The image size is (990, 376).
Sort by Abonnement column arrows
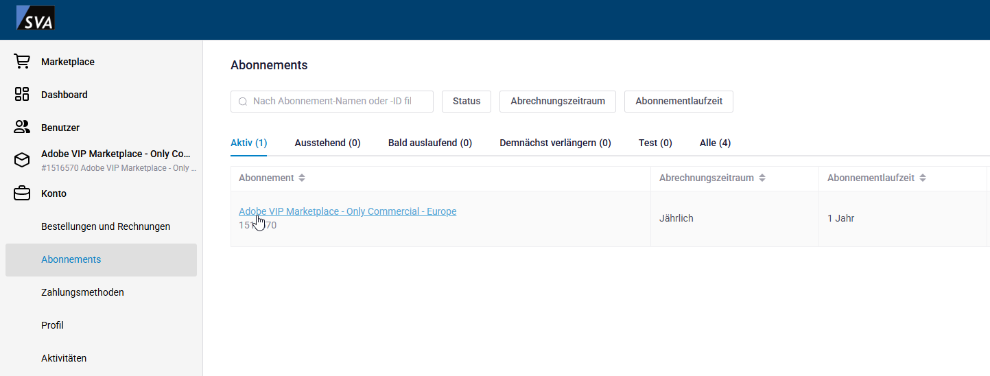click(x=302, y=178)
